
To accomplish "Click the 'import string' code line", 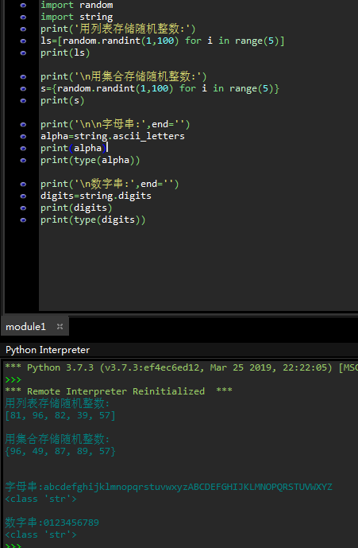I will pos(77,17).
